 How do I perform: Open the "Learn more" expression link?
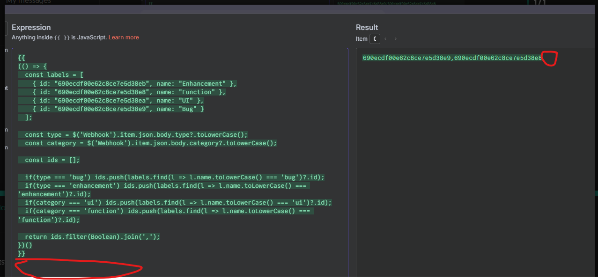124,37
